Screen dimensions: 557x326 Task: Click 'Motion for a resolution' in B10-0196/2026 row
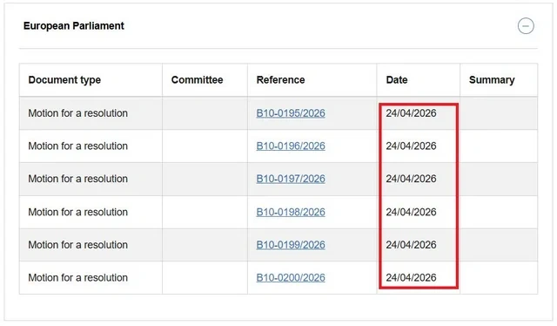click(77, 146)
